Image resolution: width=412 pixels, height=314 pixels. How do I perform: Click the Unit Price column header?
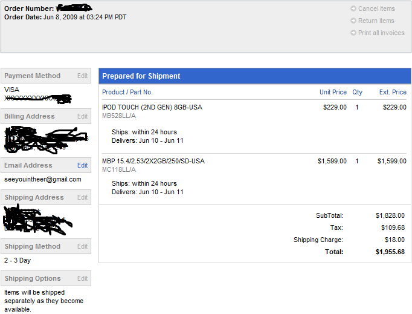click(333, 92)
